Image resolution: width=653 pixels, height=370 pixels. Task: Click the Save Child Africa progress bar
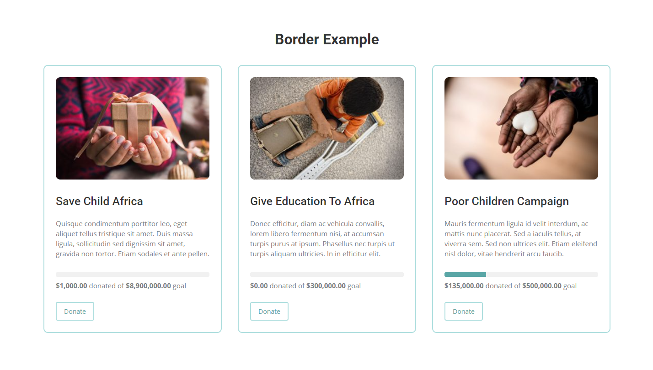(133, 275)
